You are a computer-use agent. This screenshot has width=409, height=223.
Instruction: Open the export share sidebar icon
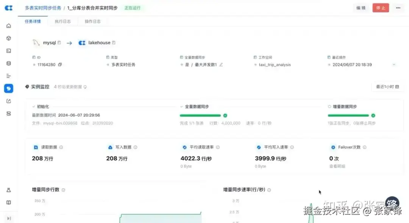pos(9,101)
